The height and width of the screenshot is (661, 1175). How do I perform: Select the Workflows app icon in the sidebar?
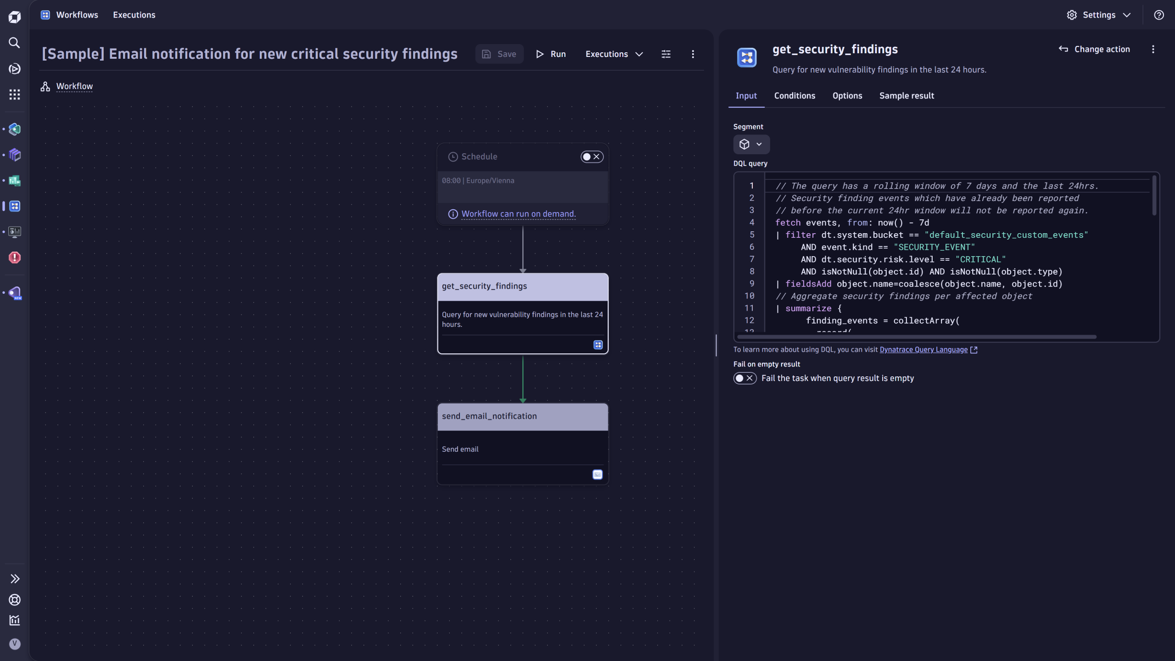click(x=14, y=206)
